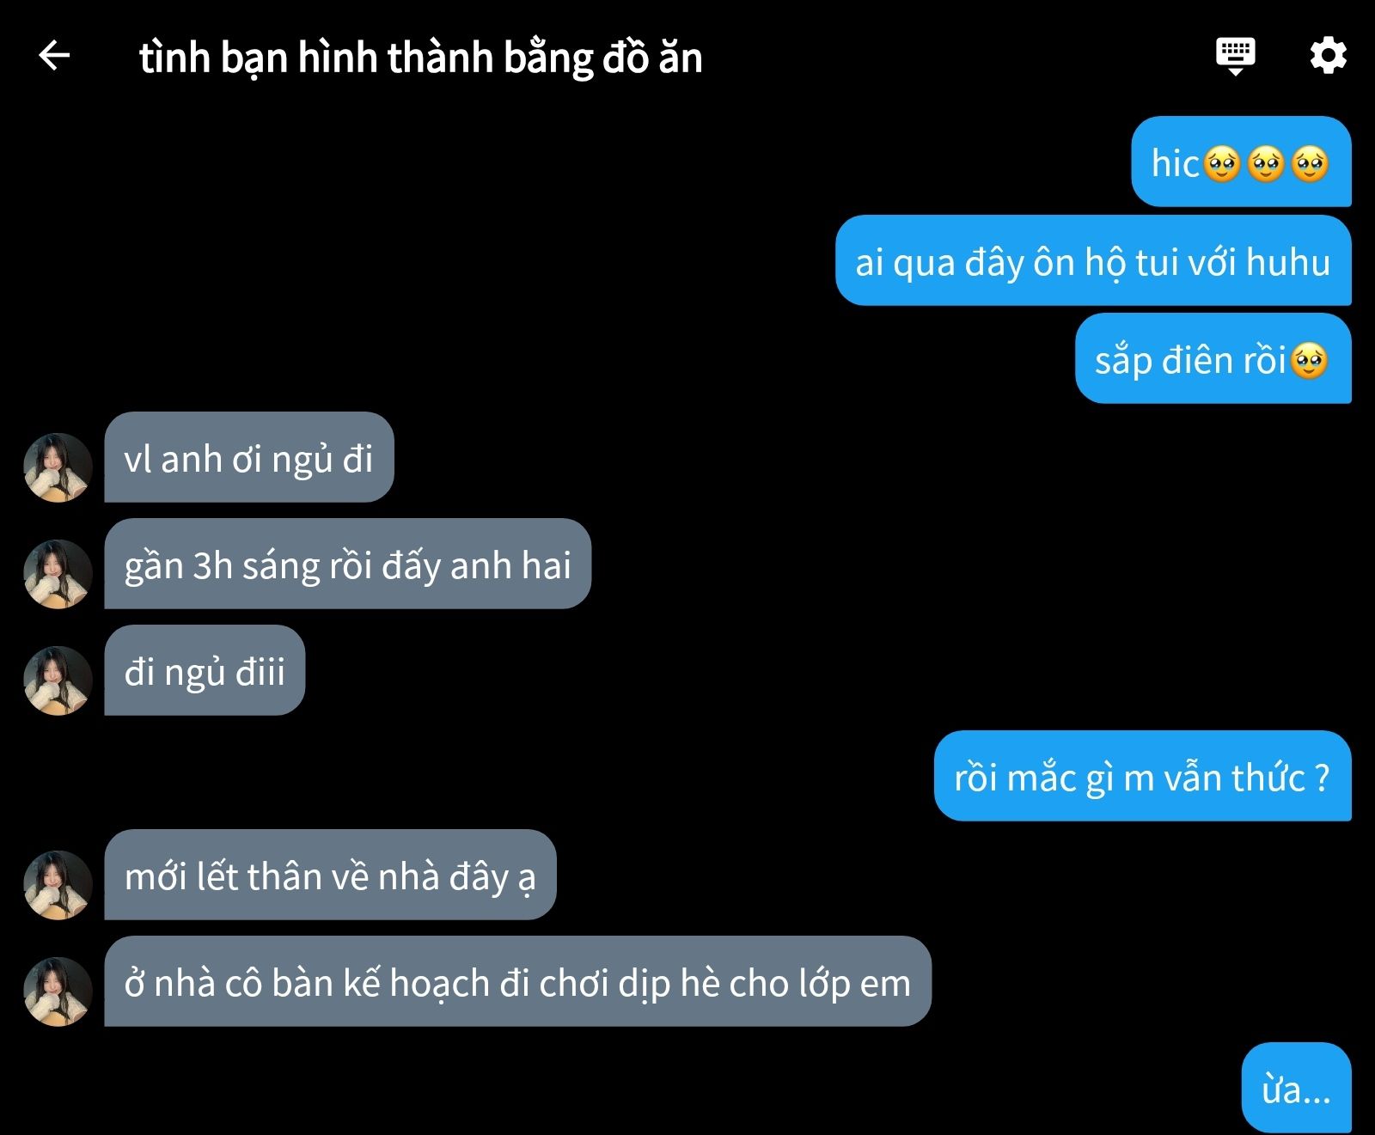Open the keyboard hide icon
The image size is (1375, 1135).
point(1235,57)
